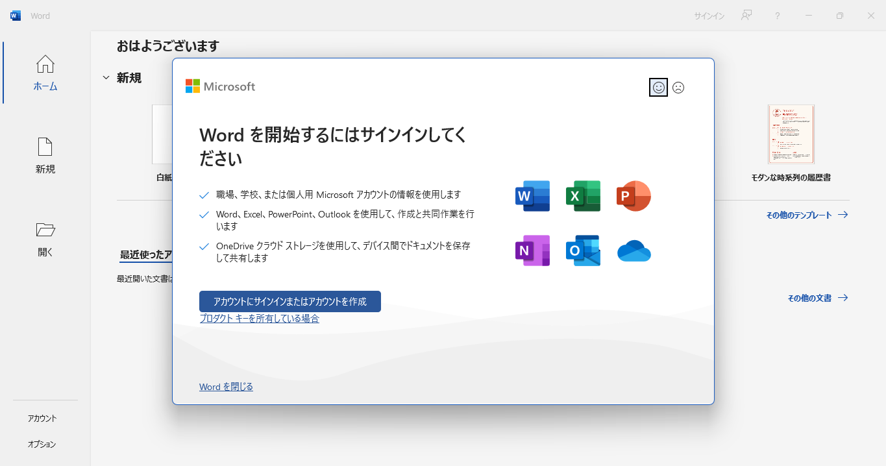Open その他のテンプレート link
Screen dimensions: 886x466
tap(807, 215)
